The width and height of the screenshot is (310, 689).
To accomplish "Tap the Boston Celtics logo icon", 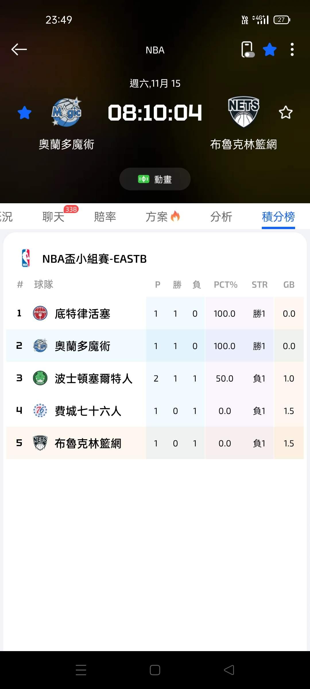I will click(40, 378).
